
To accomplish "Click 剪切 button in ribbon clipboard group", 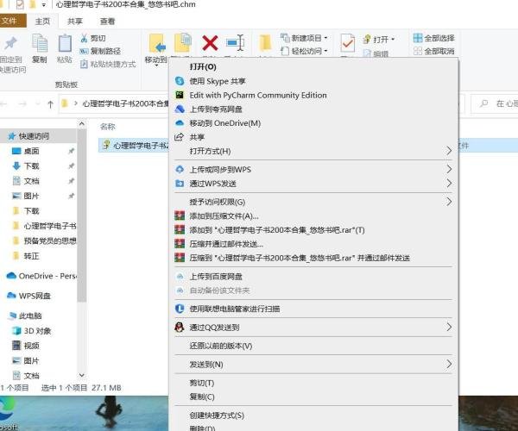I will 93,38.
